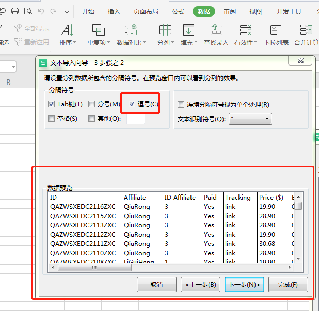Viewport: 319px width, 311px height.
Task: Open filter group dialog launcher icon
Action: [50, 51]
